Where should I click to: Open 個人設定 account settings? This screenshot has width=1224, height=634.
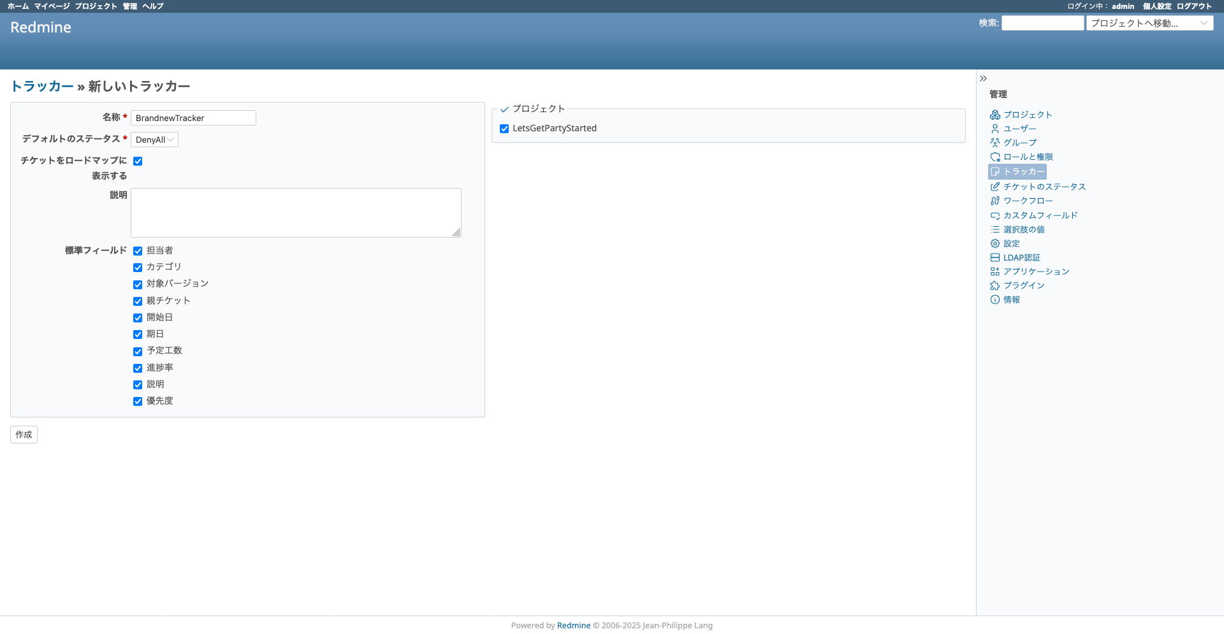pos(1157,6)
